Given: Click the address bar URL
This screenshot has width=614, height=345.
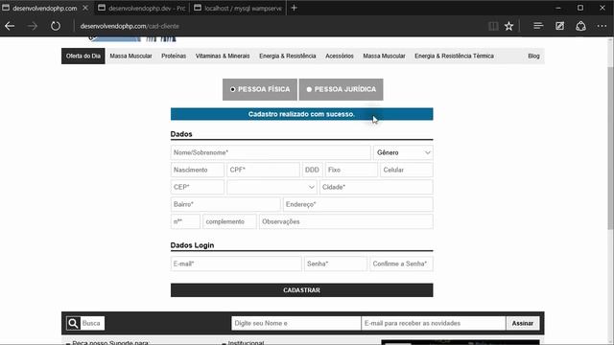Looking at the screenshot, I should tap(130, 26).
